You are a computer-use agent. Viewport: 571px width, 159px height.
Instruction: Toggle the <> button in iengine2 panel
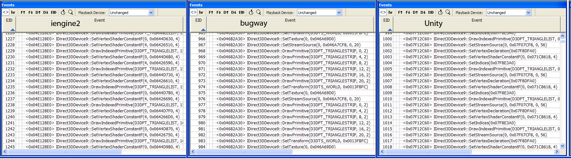click(6, 12)
